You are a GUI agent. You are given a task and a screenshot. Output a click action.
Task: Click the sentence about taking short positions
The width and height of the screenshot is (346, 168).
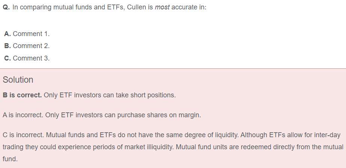[110, 95]
